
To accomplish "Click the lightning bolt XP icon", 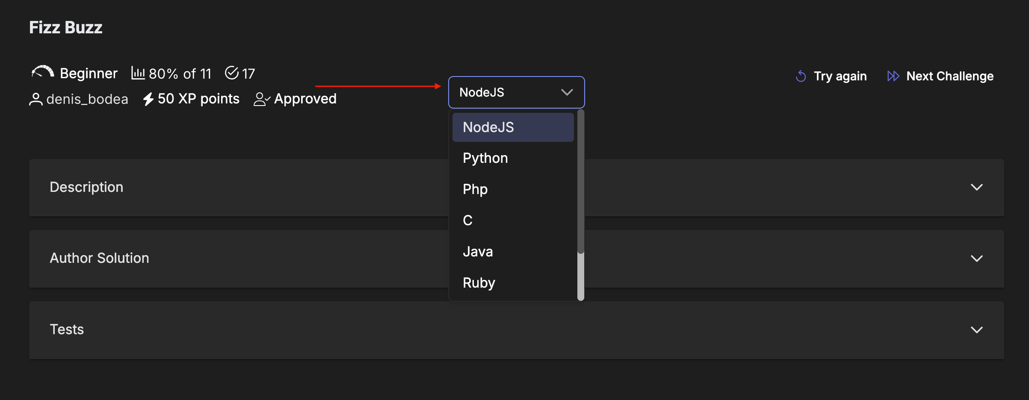I will [x=148, y=99].
